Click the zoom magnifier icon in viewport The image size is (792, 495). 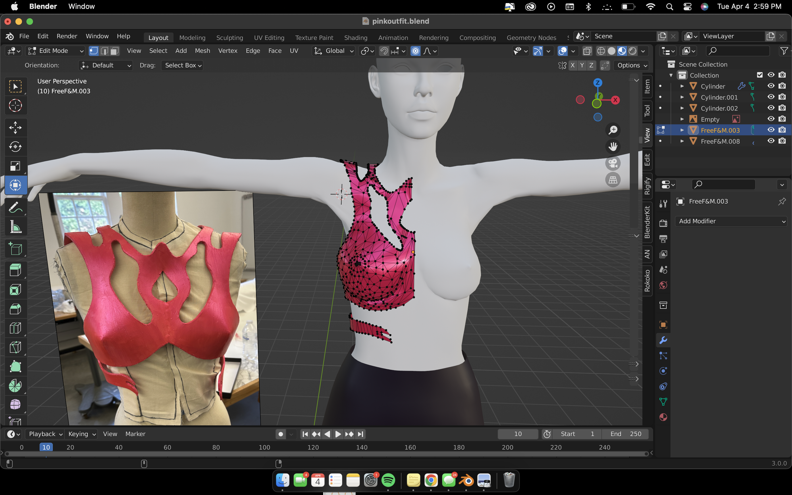[613, 130]
